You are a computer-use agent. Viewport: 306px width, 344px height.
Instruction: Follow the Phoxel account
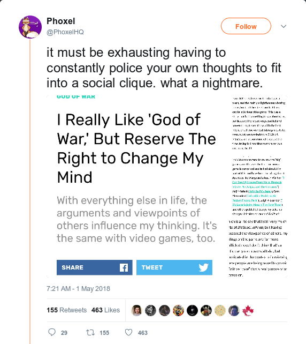click(x=246, y=26)
